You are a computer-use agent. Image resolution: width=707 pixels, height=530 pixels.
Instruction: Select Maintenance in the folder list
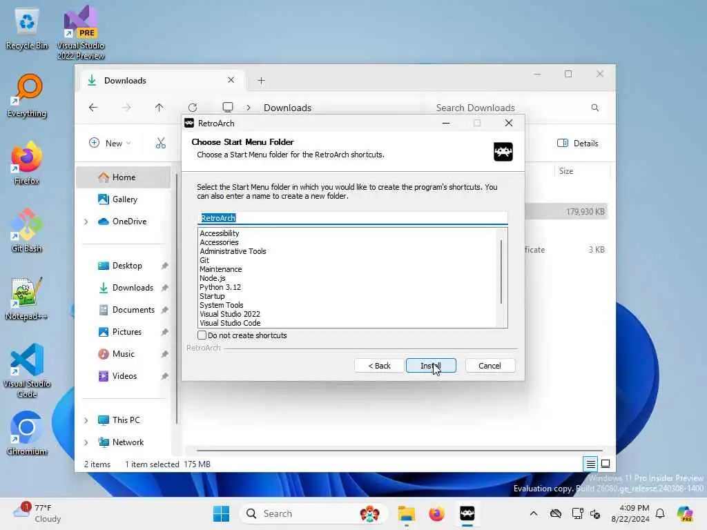[x=220, y=269]
